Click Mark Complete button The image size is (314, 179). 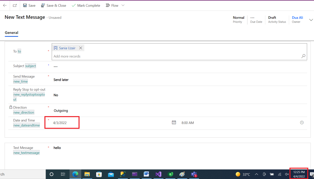[86, 5]
